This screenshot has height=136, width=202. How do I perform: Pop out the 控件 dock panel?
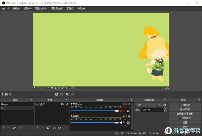[199, 100]
